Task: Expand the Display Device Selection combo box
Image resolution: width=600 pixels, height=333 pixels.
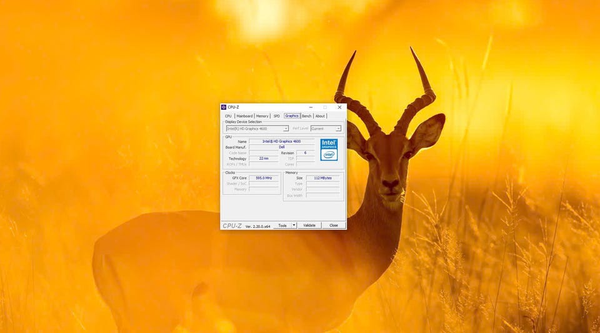Action: [x=257, y=129]
